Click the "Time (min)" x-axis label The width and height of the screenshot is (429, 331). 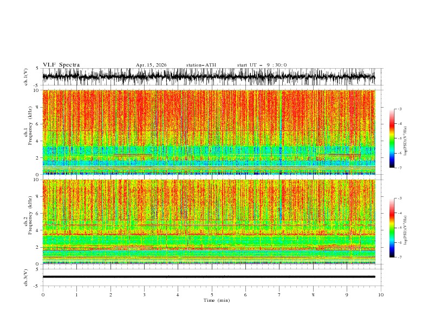click(x=217, y=300)
